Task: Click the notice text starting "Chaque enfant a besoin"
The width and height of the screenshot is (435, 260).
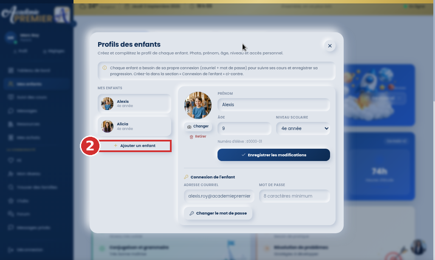Action: (214, 71)
